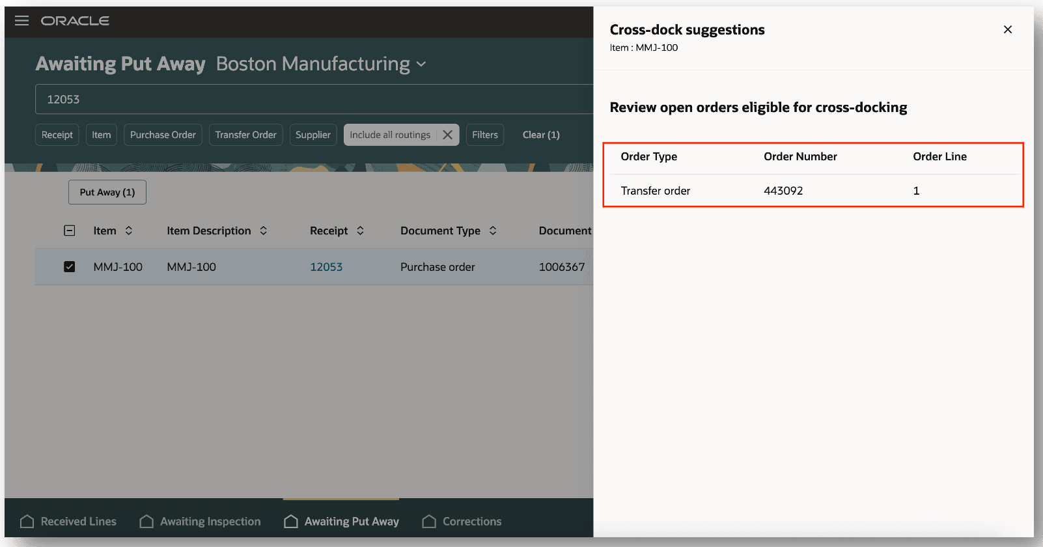
Task: Click the Item column header label
Action: [105, 231]
